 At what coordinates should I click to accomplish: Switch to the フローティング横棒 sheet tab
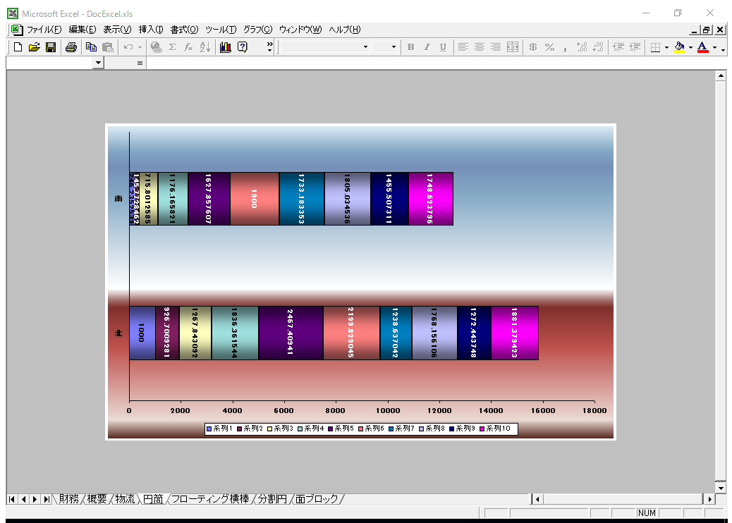coord(210,499)
